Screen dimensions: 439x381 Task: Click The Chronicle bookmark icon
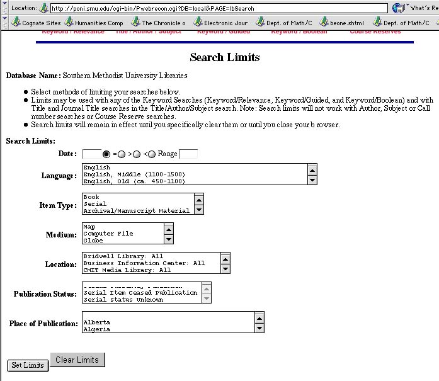pyautogui.click(x=136, y=22)
